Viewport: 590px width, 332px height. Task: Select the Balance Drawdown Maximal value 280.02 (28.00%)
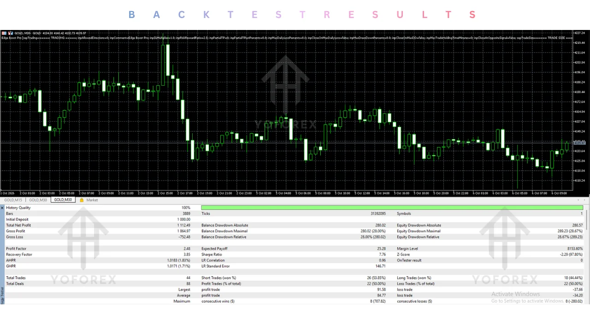pos(373,231)
